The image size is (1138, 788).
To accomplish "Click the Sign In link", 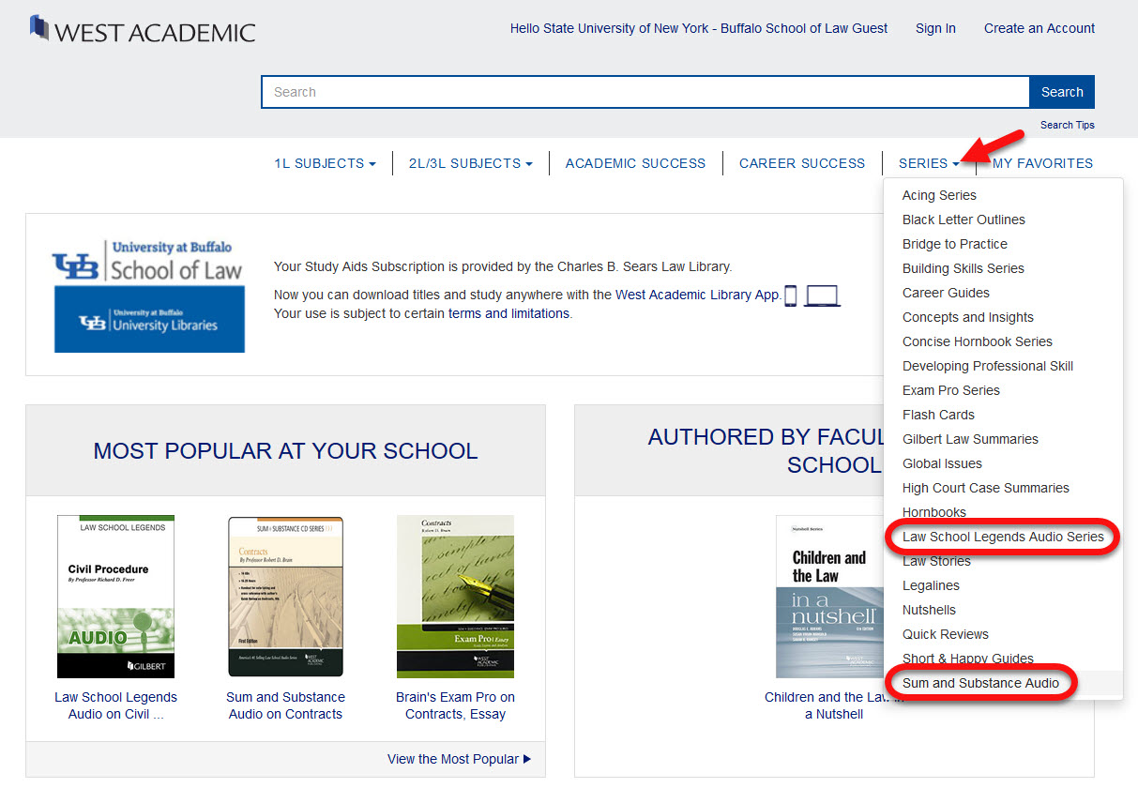I will [935, 28].
